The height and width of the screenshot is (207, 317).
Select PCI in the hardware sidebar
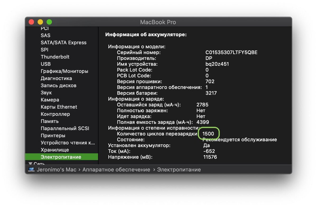pos(45,28)
